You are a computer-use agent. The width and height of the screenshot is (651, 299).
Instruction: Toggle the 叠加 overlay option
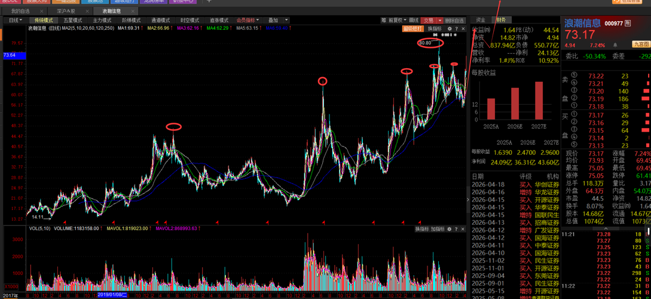tap(273, 20)
